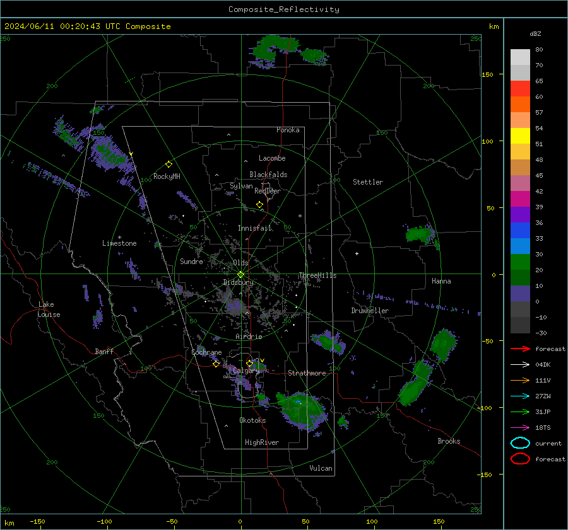Click the 20 dBZ green swatch
This screenshot has height=530, width=568.
tap(520, 262)
